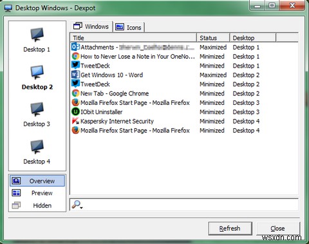This screenshot has width=309, height=244.
Task: Click TweetDeck icon in the Desktop 1 row
Action: pyautogui.click(x=75, y=66)
